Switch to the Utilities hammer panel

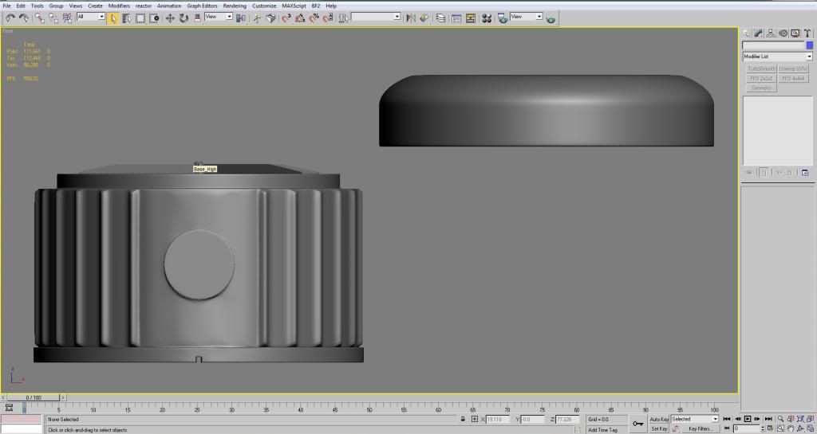[808, 33]
